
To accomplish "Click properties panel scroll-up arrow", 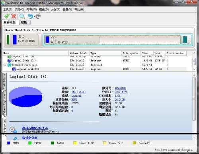I will click(194, 75).
